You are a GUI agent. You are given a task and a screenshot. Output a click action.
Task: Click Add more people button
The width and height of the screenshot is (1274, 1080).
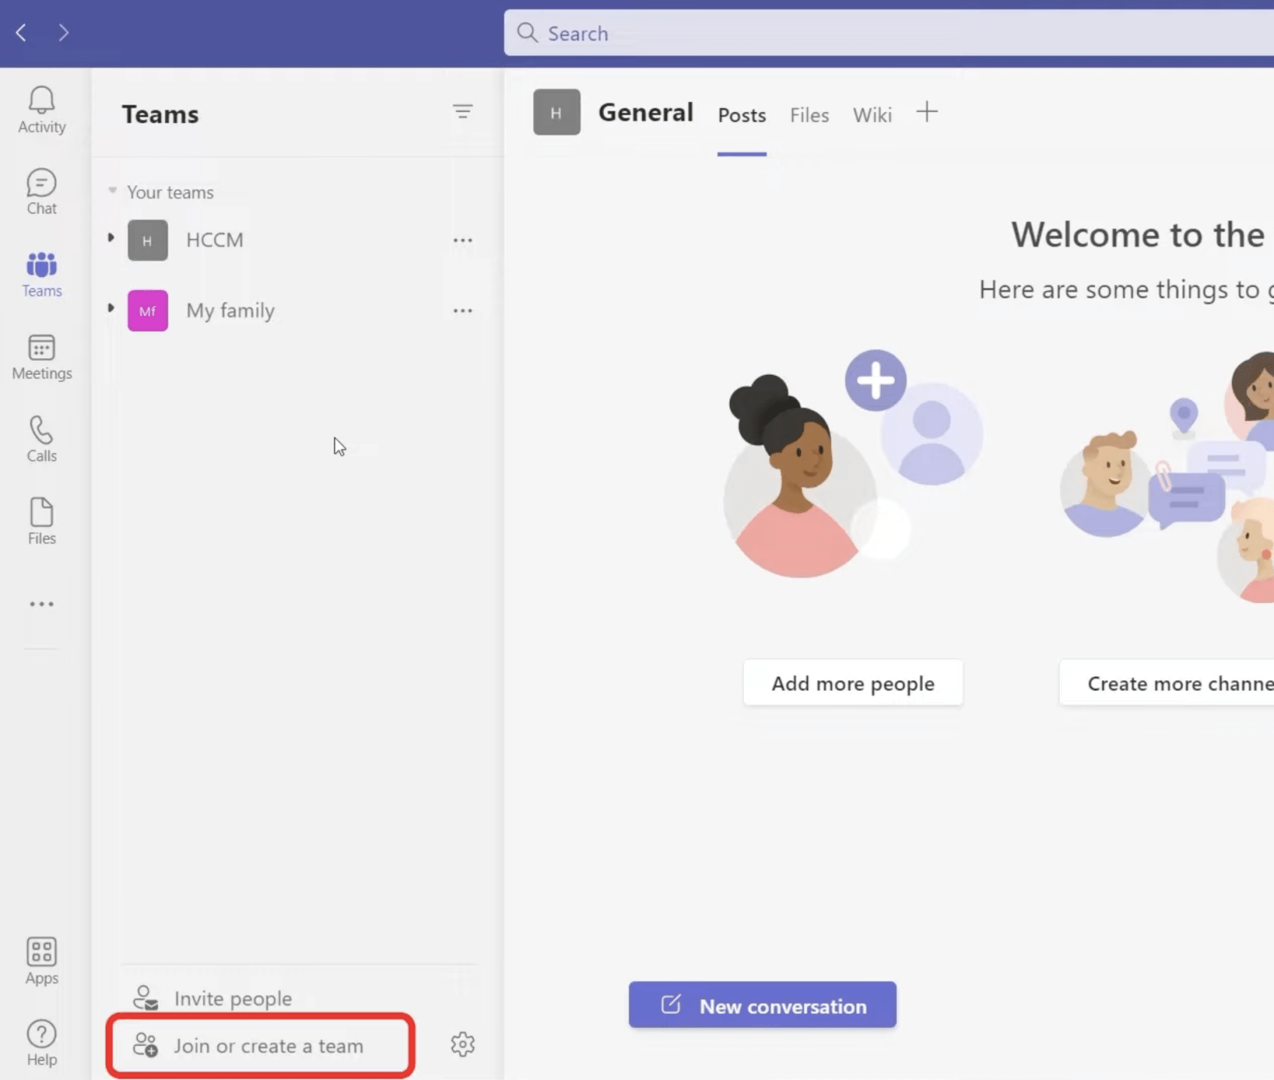(x=853, y=683)
